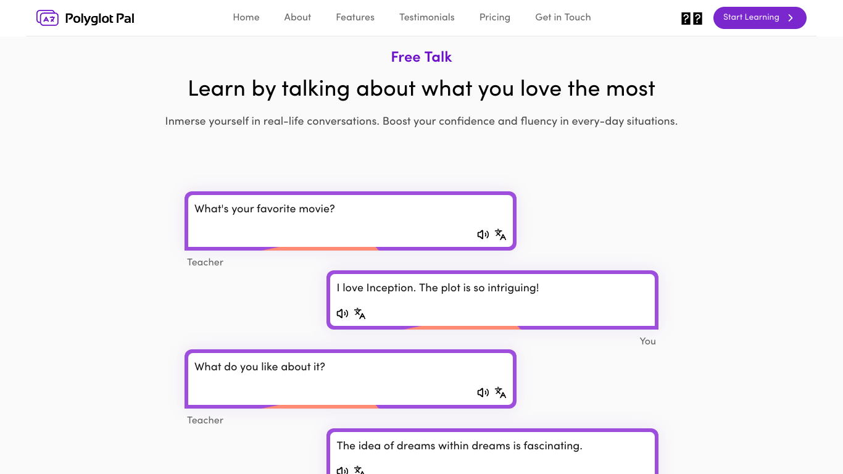Play audio for dreams within dreams message

click(343, 470)
